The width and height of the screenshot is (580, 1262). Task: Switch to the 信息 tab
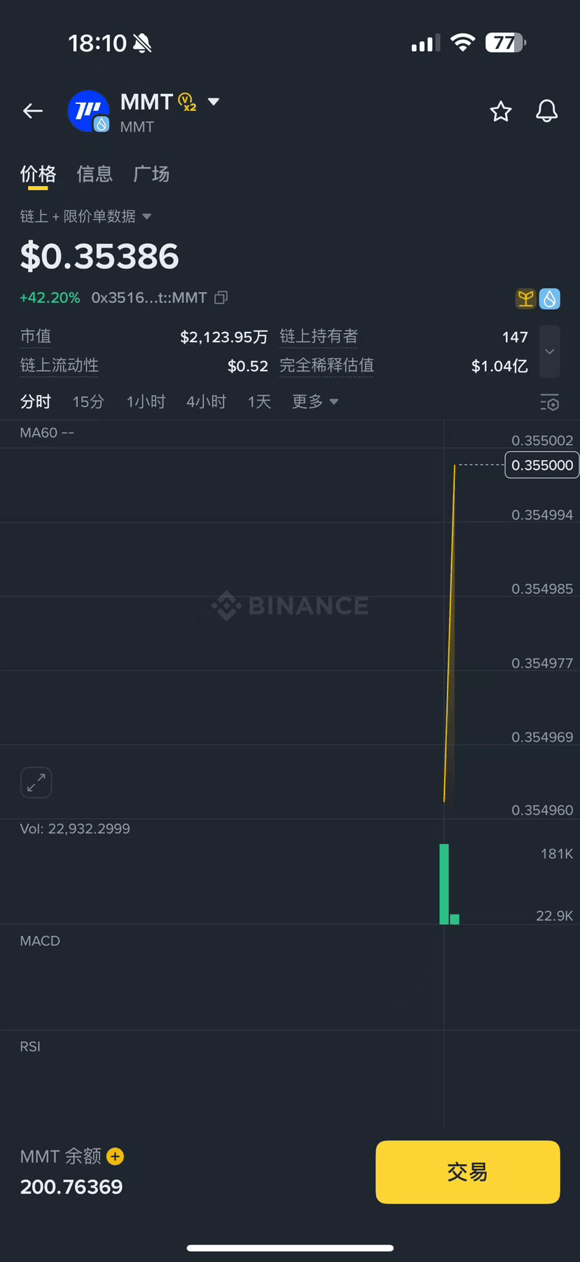(95, 174)
